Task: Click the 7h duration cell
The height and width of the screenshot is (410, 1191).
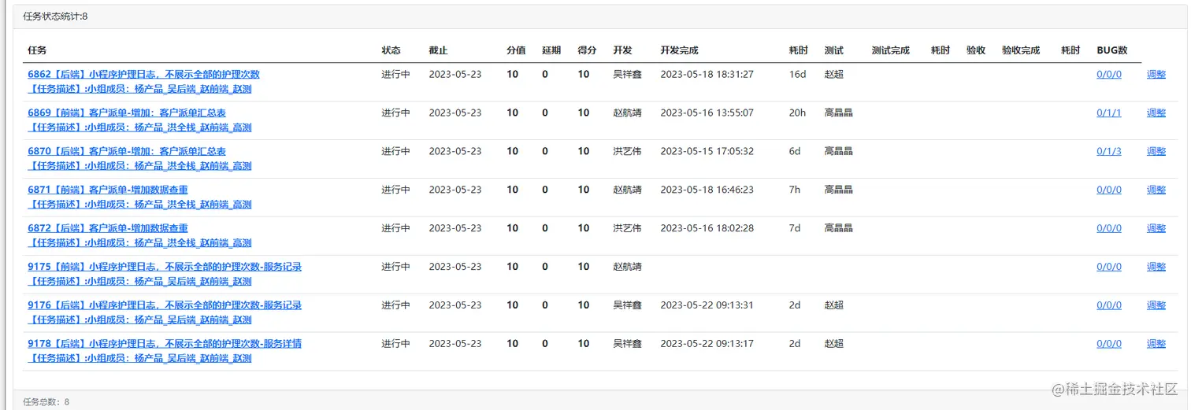Action: coord(795,190)
